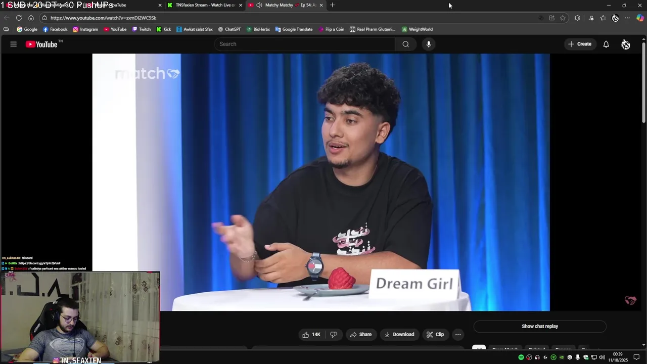Add this page to favorites star
Image resolution: width=647 pixels, height=364 pixels.
coord(563,18)
